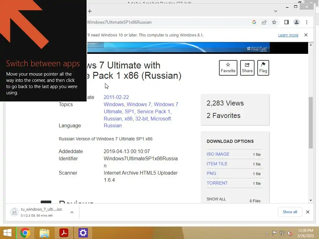Maximize the Chrome window

296,7
